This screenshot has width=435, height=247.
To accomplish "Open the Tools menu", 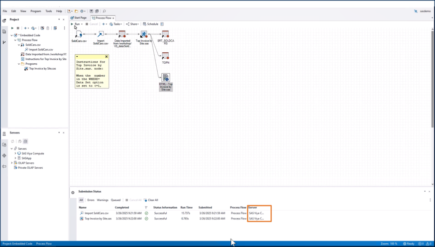I will [49, 11].
